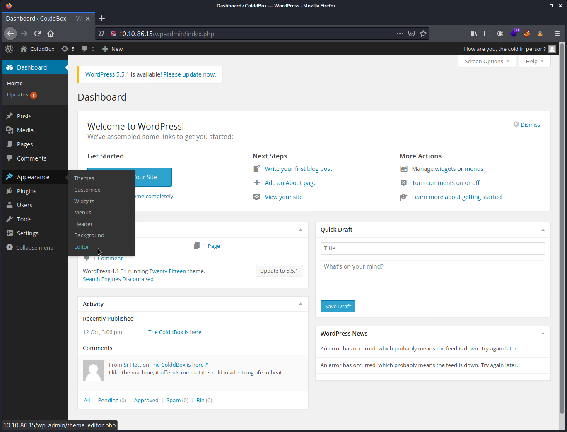This screenshot has height=432, width=567.
Task: Show sidebars icon in toolbar
Action: click(x=487, y=34)
